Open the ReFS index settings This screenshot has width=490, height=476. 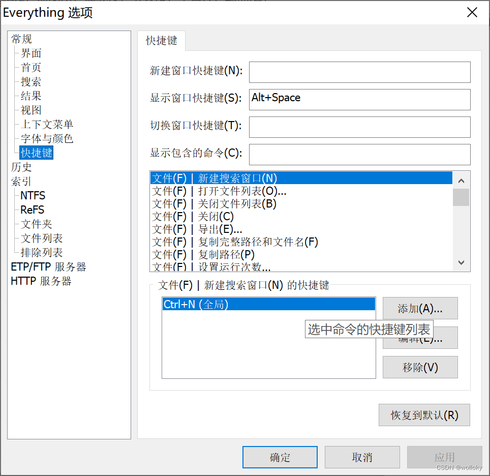[32, 210]
